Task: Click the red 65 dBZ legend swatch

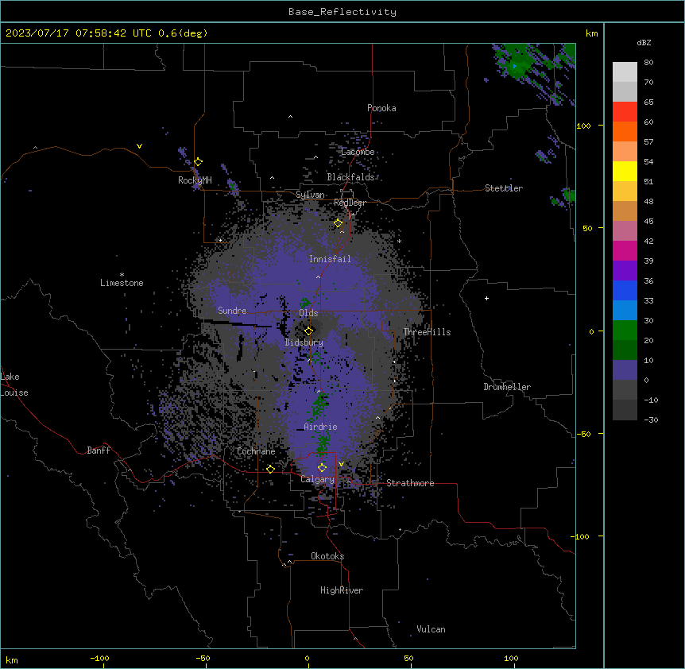Action: pos(625,112)
